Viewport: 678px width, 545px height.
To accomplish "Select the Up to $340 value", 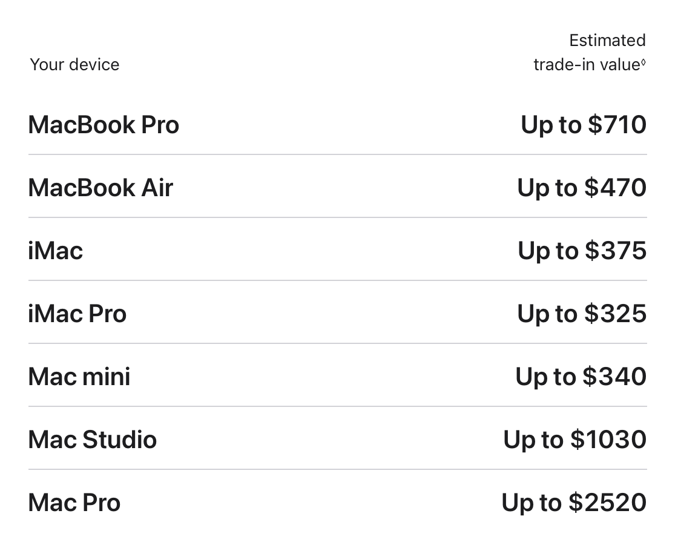I will pos(581,377).
